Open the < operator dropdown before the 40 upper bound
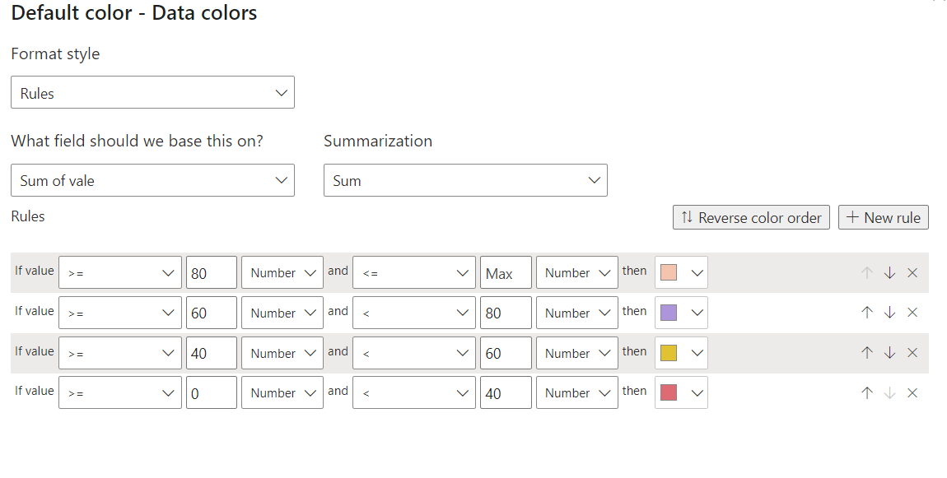The height and width of the screenshot is (478, 947). [x=414, y=393]
